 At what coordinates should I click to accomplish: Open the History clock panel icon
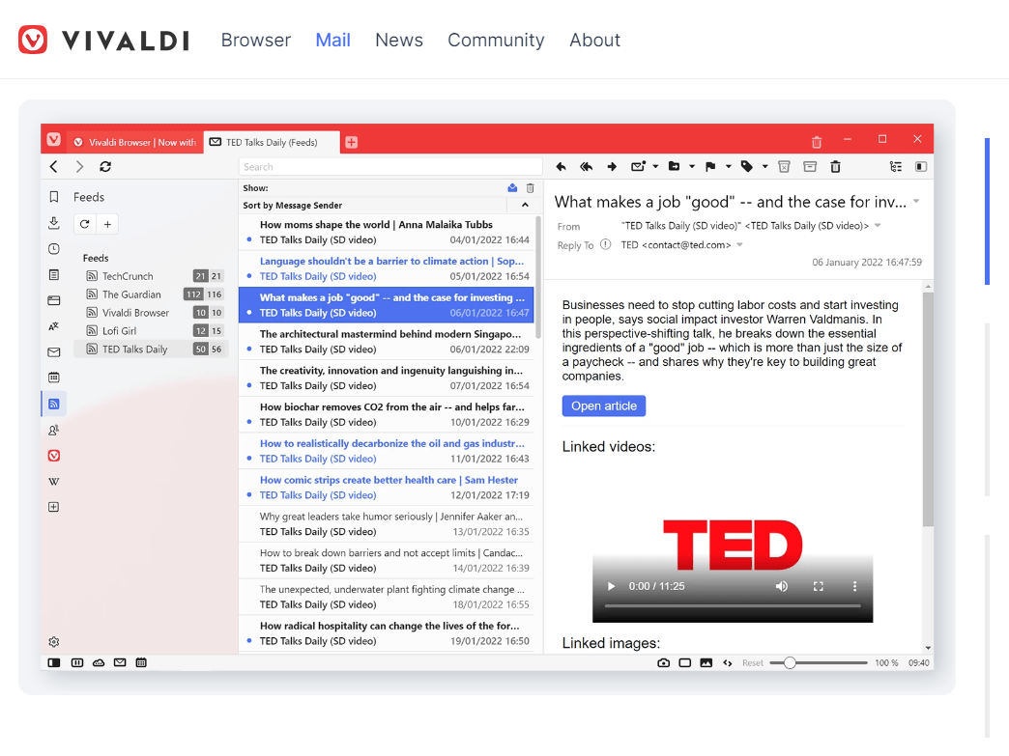pos(54,249)
